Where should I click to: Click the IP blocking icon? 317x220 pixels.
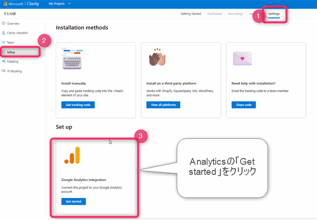click(3, 71)
